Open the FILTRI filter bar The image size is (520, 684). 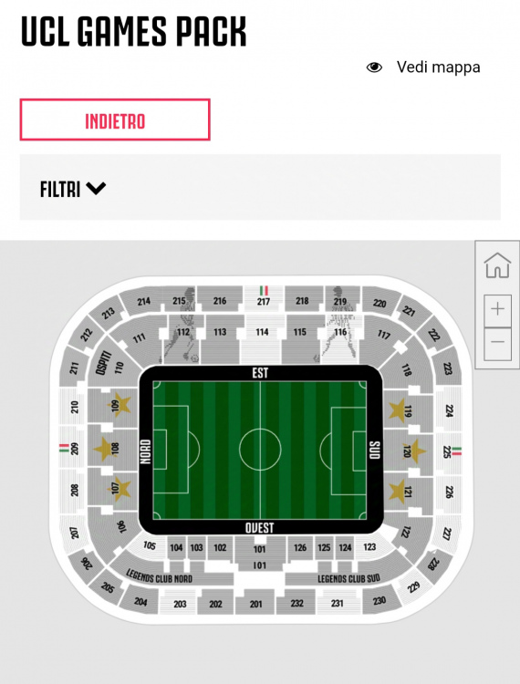pos(260,187)
